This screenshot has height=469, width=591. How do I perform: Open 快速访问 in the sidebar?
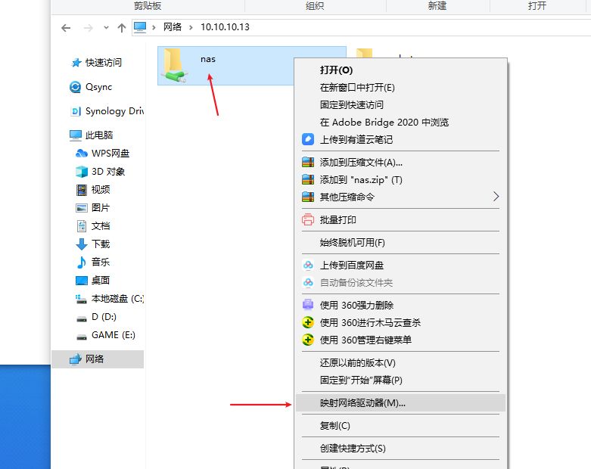[104, 63]
